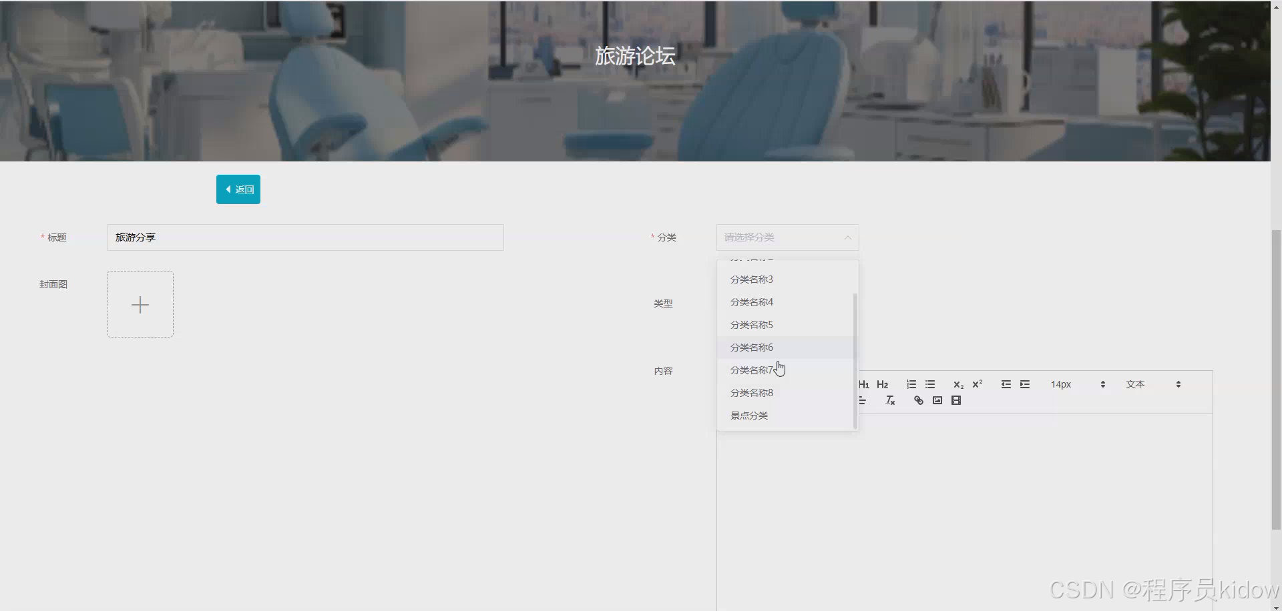Apply H2 heading formatting
The image size is (1282, 611).
882,384
